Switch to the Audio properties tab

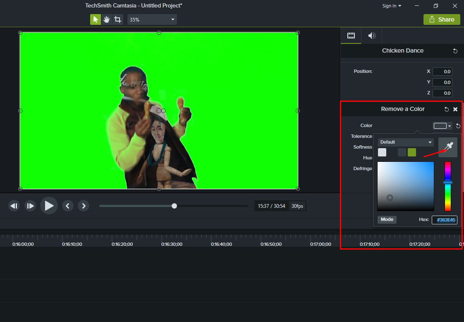(x=371, y=35)
